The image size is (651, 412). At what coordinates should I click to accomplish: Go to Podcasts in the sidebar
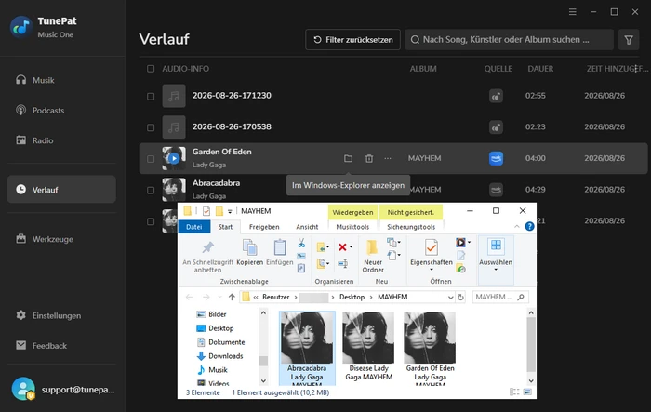point(40,111)
